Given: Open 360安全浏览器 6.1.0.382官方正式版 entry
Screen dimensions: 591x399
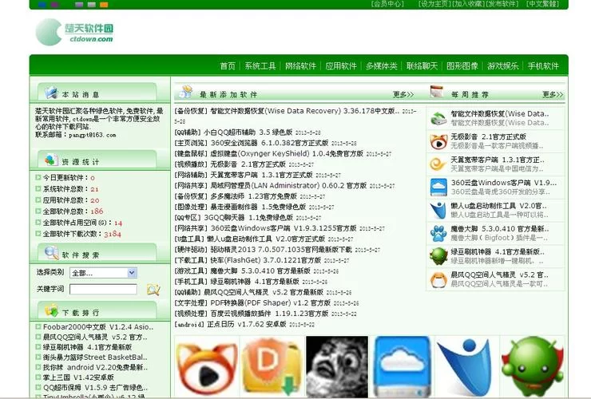Looking at the screenshot, I should 269,143.
